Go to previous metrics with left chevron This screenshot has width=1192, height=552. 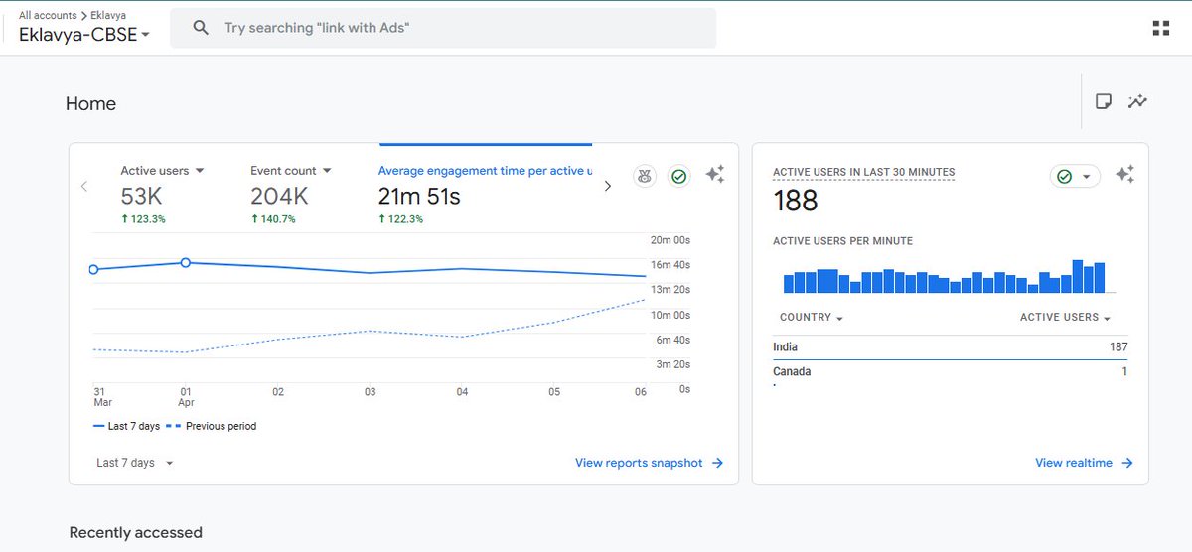(x=84, y=186)
